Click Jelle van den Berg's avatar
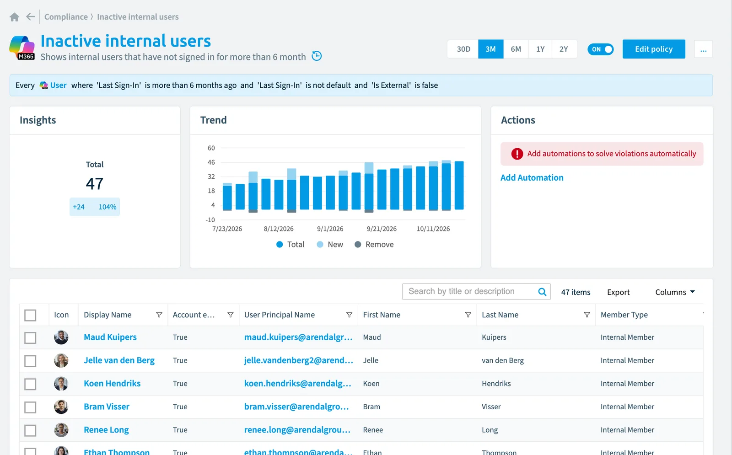Viewport: 732px width, 455px height. pos(61,360)
